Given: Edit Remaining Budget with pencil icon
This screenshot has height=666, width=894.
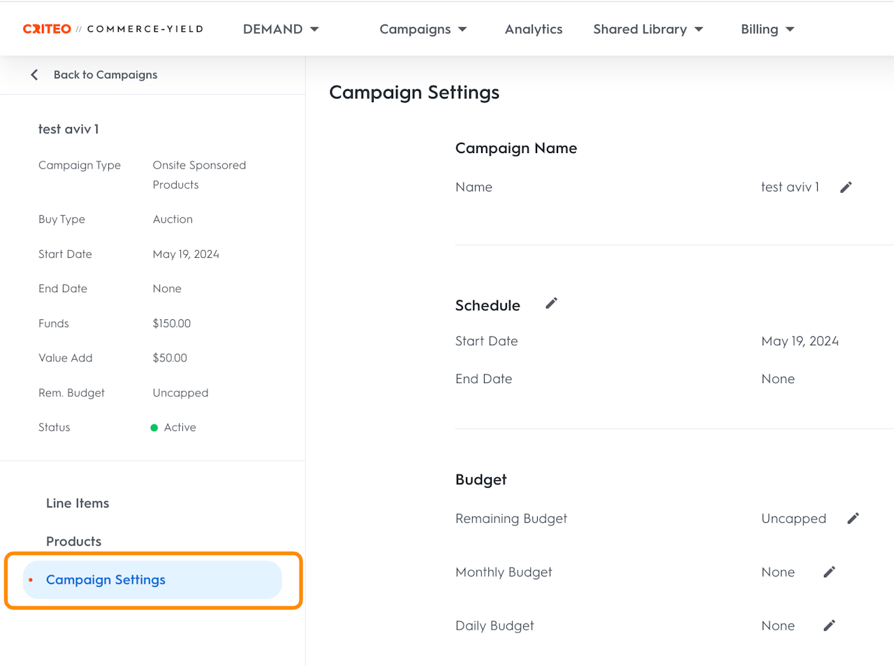Looking at the screenshot, I should click(853, 519).
